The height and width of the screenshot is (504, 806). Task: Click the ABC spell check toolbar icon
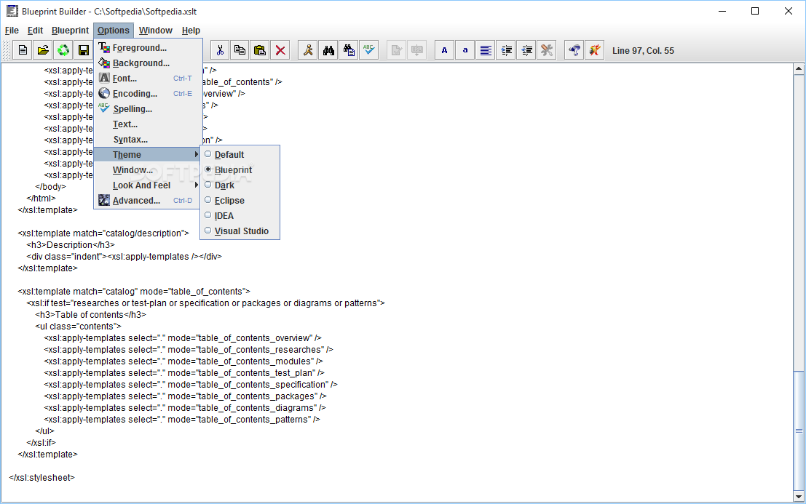[368, 50]
